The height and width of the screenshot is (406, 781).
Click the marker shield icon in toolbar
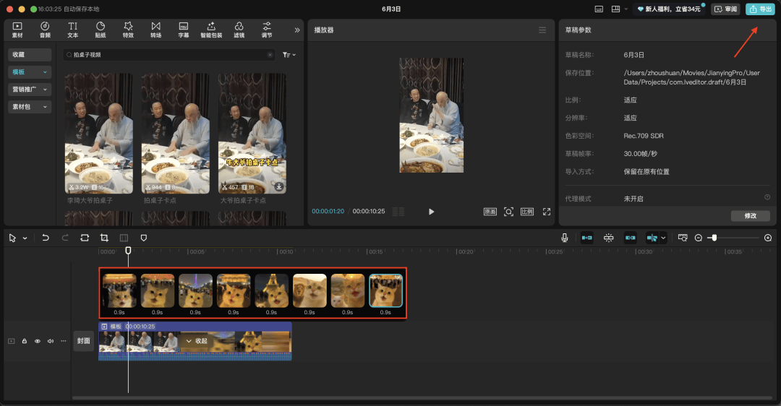click(x=143, y=238)
